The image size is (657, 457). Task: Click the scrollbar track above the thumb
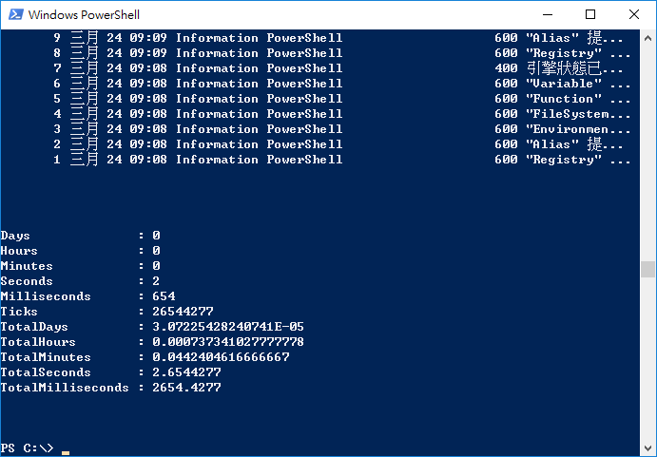647,153
